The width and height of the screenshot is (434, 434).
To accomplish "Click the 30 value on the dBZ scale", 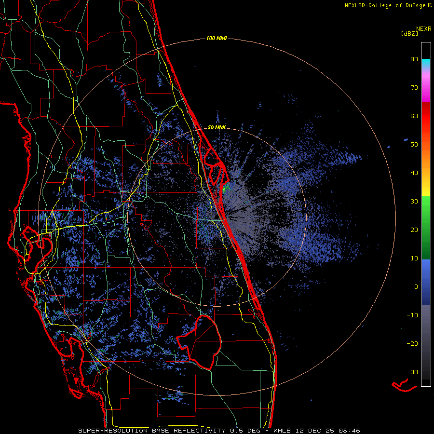I will tap(414, 202).
